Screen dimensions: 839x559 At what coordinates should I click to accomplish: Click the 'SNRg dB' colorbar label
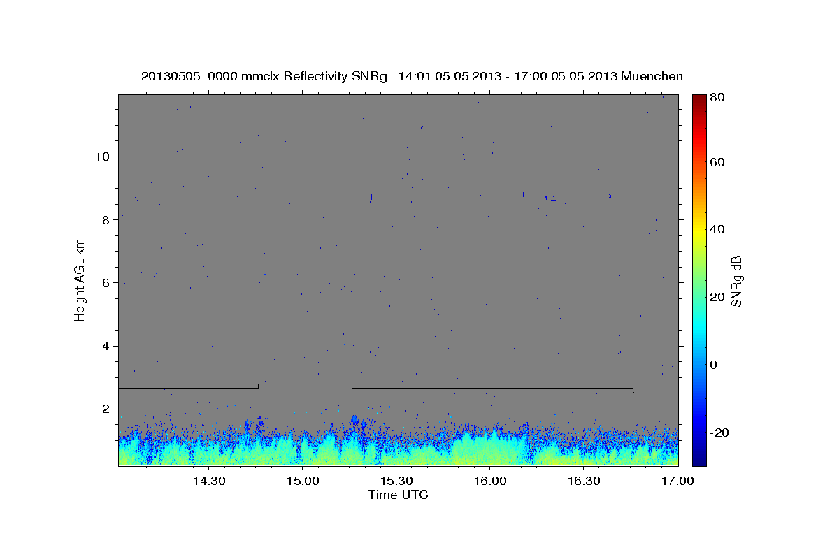coord(736,281)
